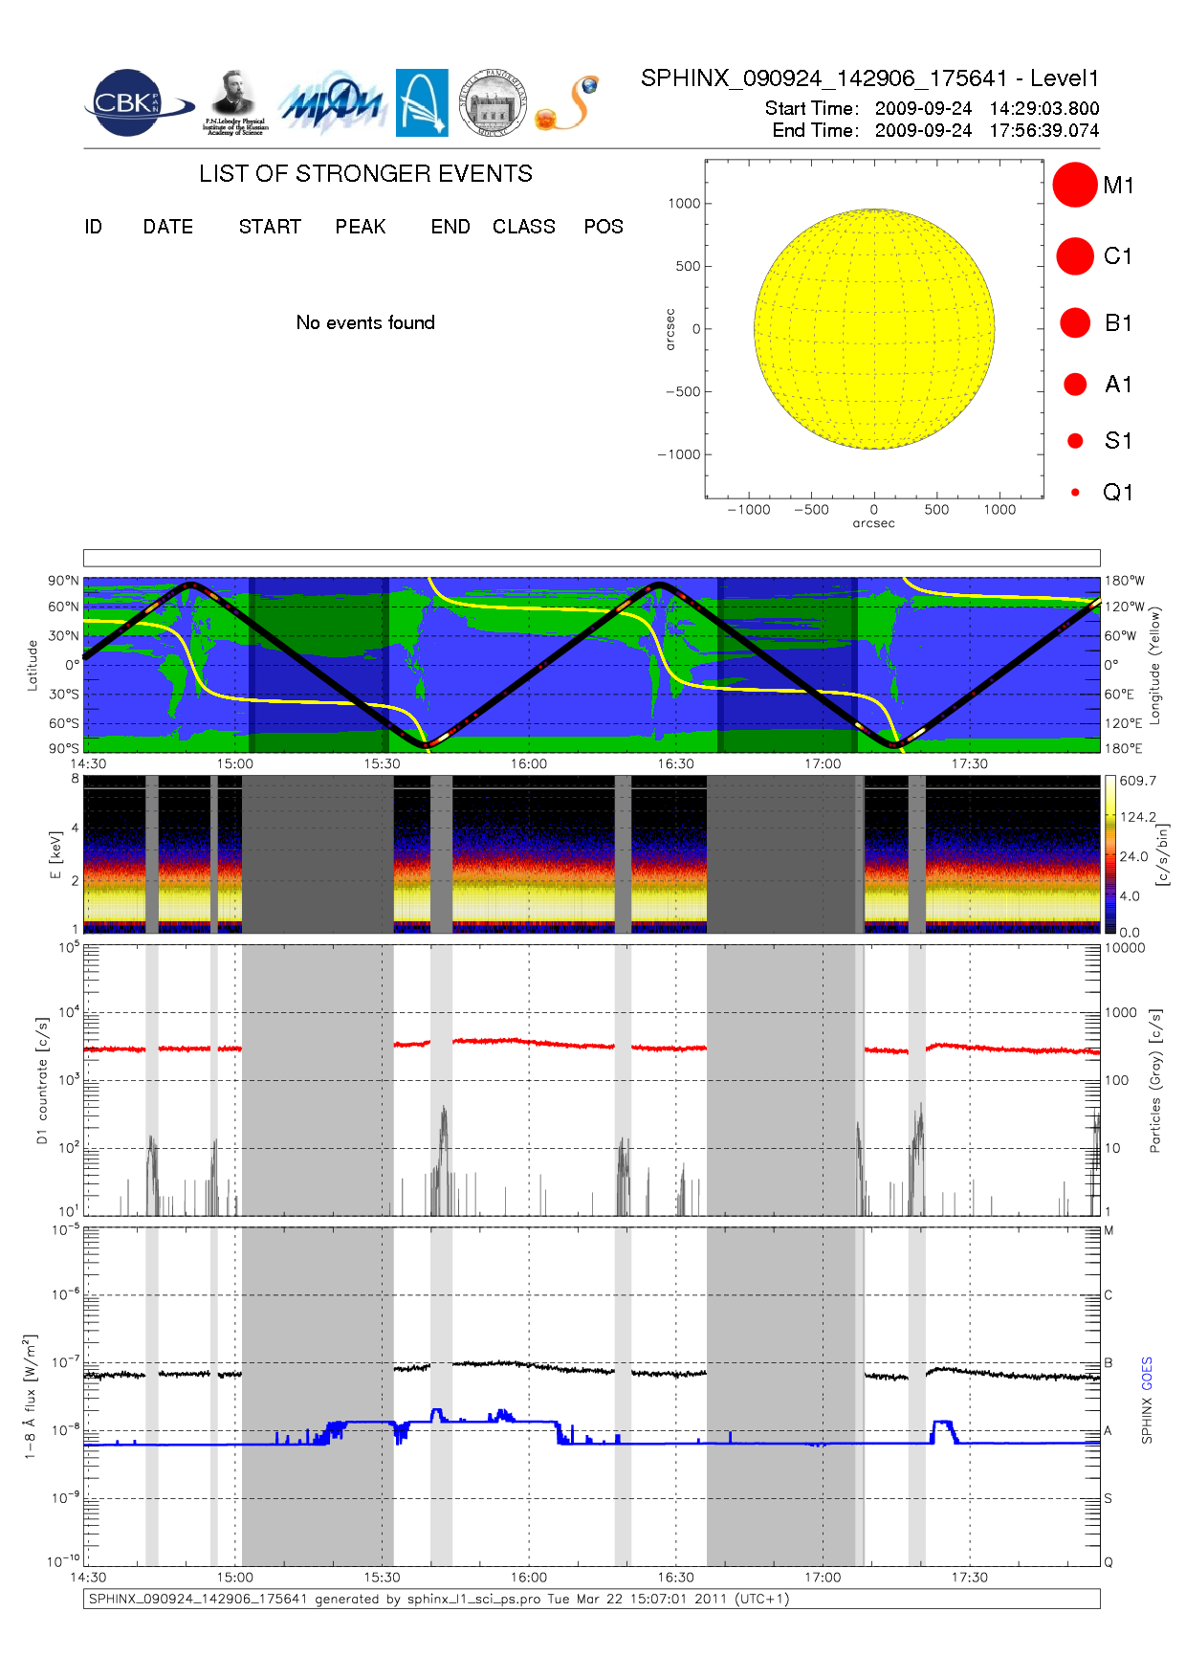Click the CLASS column header
The image size is (1186, 1678).
[523, 227]
